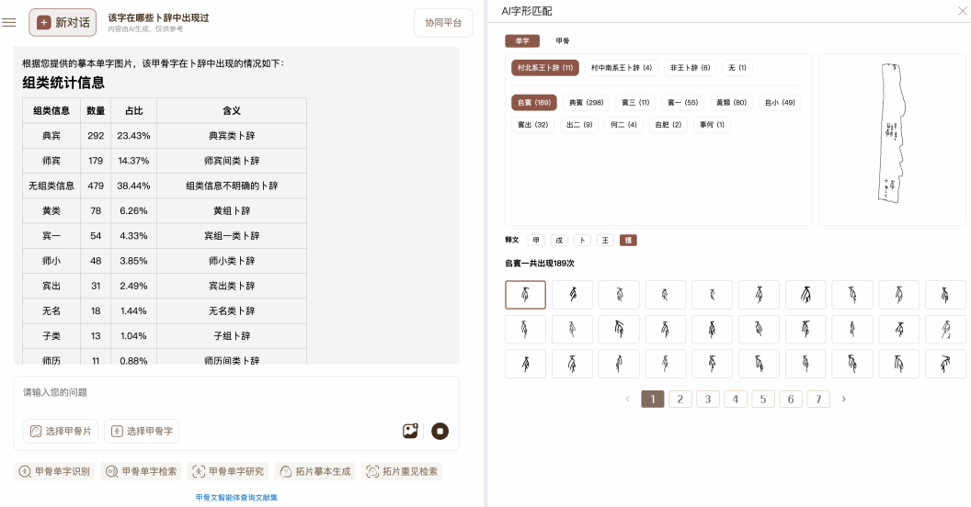Viewport: 971px width, 507px height.
Task: Click 选择甲骨片 button
Action: pyautogui.click(x=61, y=431)
